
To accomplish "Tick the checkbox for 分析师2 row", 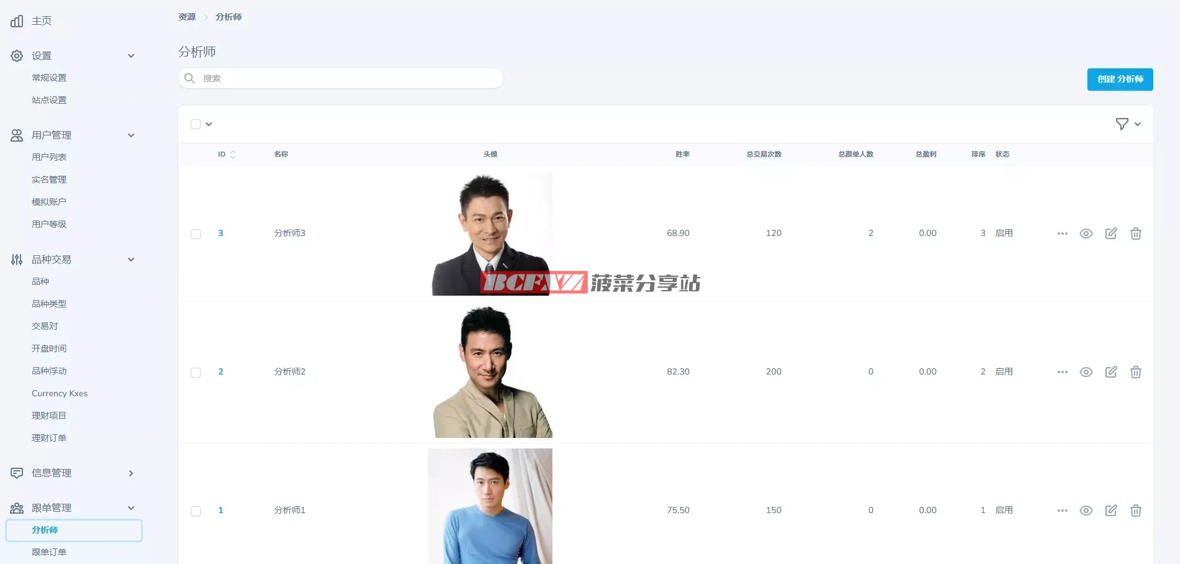I will (x=196, y=373).
